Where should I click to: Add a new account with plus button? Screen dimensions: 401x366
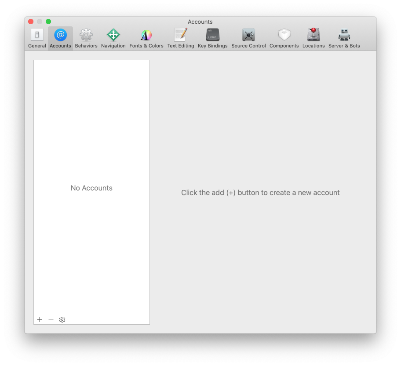[x=40, y=319]
